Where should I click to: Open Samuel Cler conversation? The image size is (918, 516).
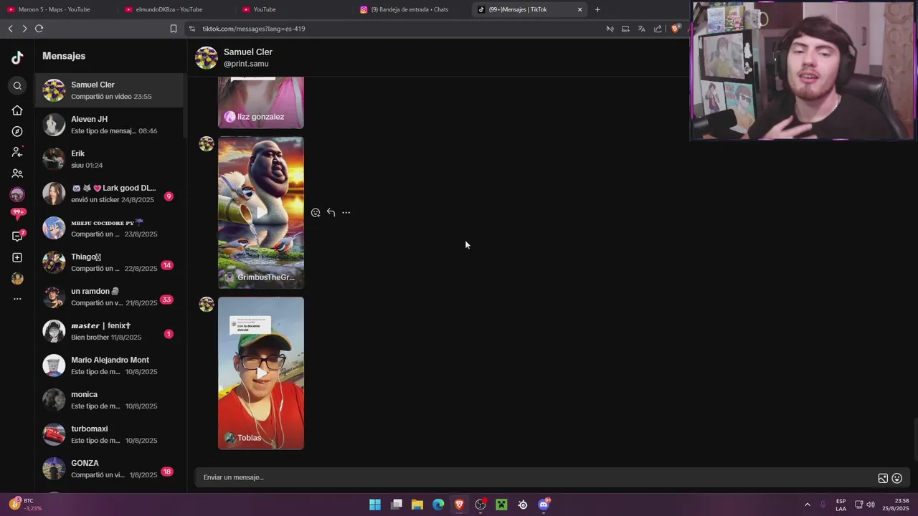109,90
